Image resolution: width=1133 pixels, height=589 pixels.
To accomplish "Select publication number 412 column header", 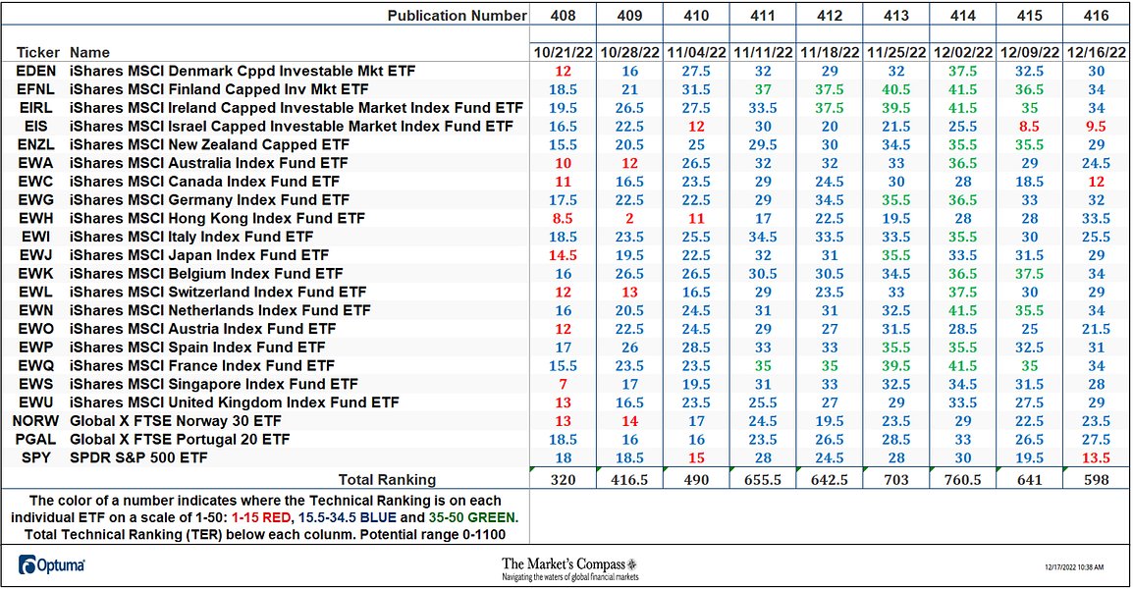I will (830, 15).
